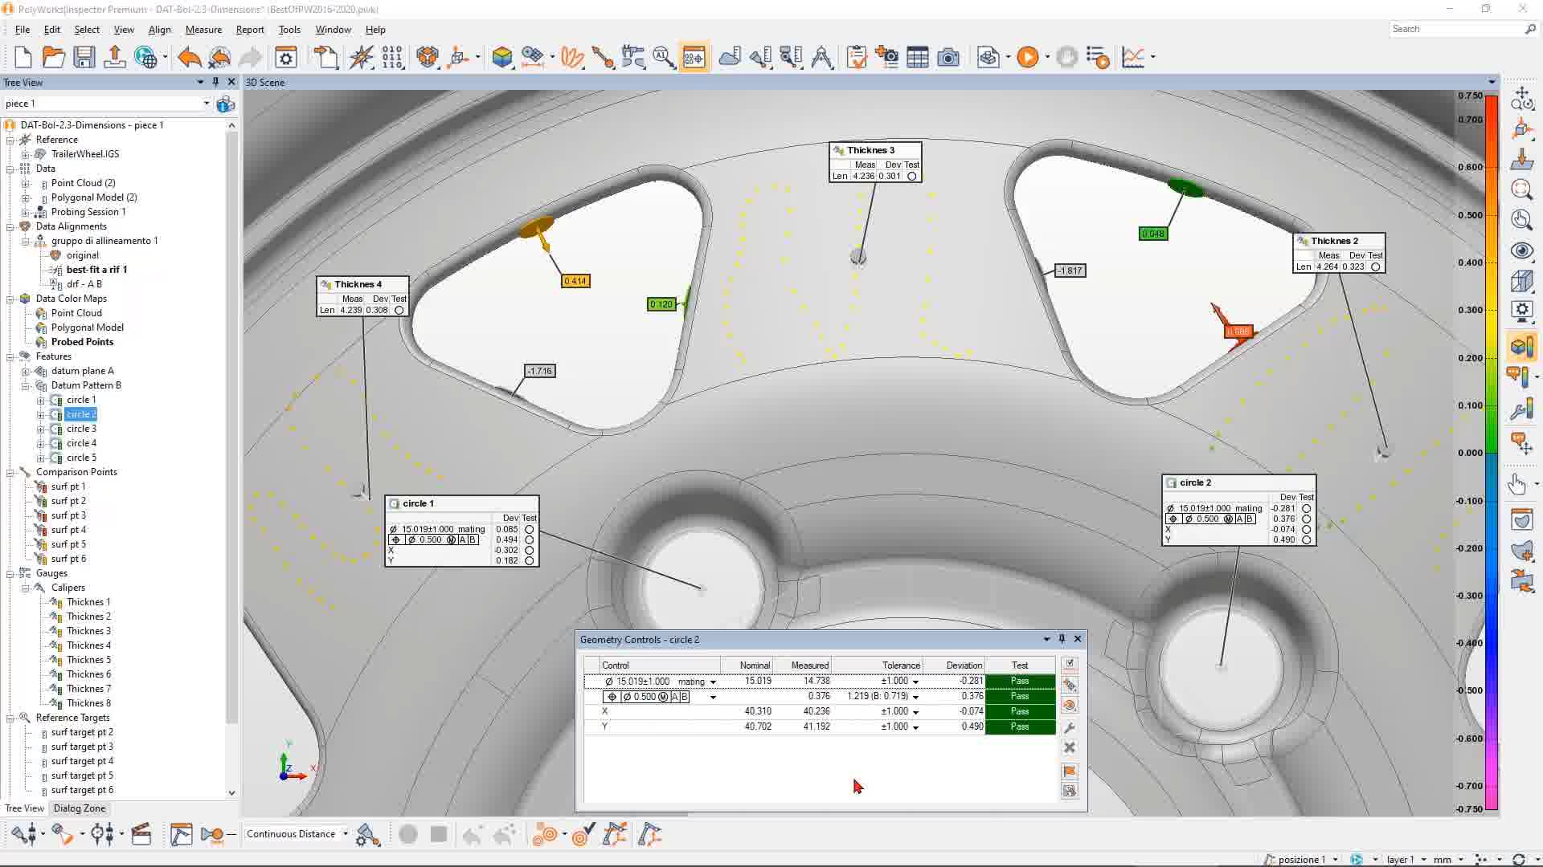Click the clapperboard icon in bottom toolbar
The image size is (1543, 867).
tap(141, 835)
